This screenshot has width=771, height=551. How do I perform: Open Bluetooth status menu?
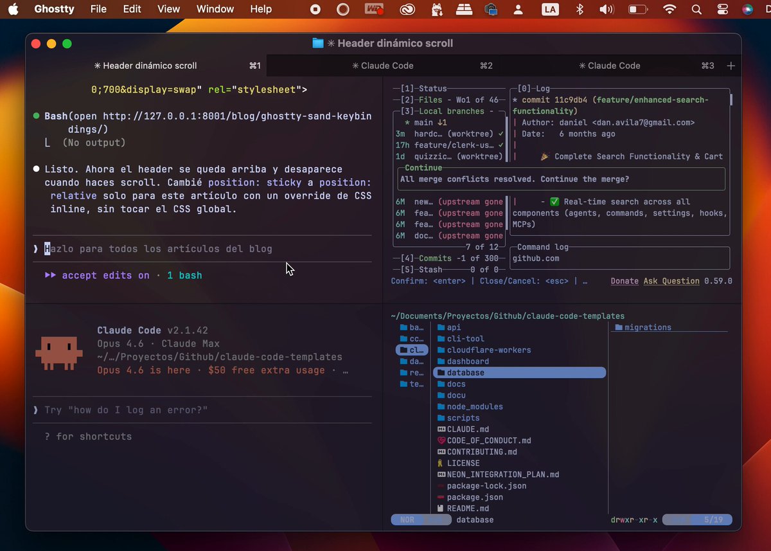pos(579,9)
